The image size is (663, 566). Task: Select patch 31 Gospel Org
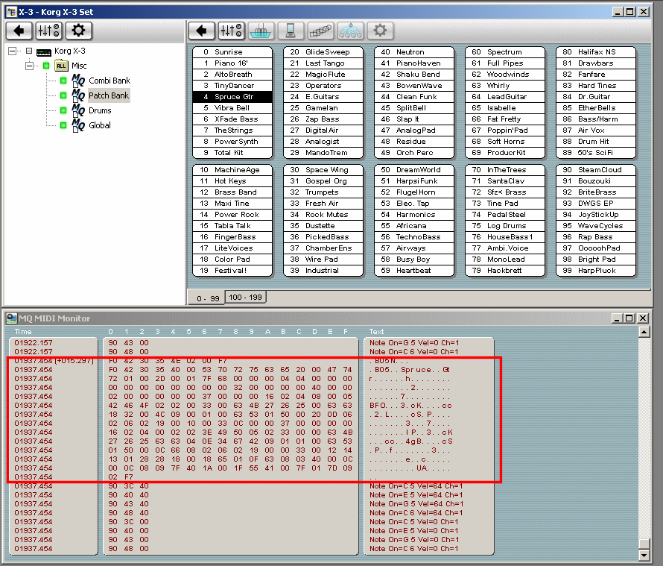[x=323, y=180]
